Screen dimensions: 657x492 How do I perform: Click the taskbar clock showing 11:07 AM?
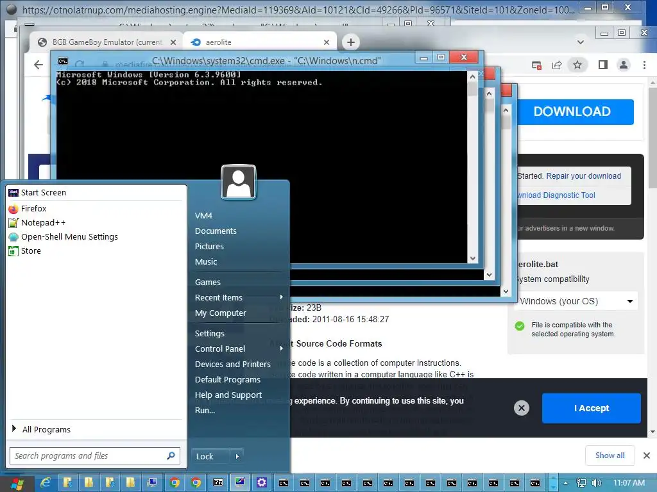click(629, 483)
